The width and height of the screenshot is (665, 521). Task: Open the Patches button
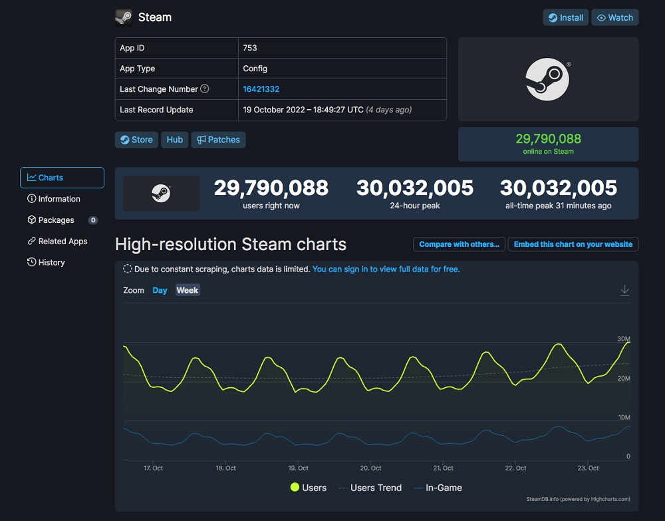(x=218, y=140)
